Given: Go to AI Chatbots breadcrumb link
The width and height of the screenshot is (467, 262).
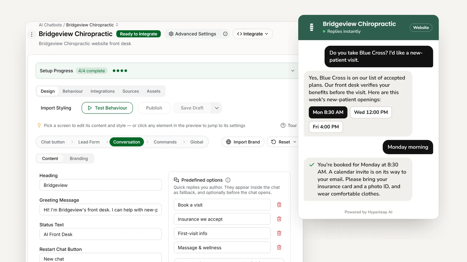Looking at the screenshot, I should tap(50, 25).
